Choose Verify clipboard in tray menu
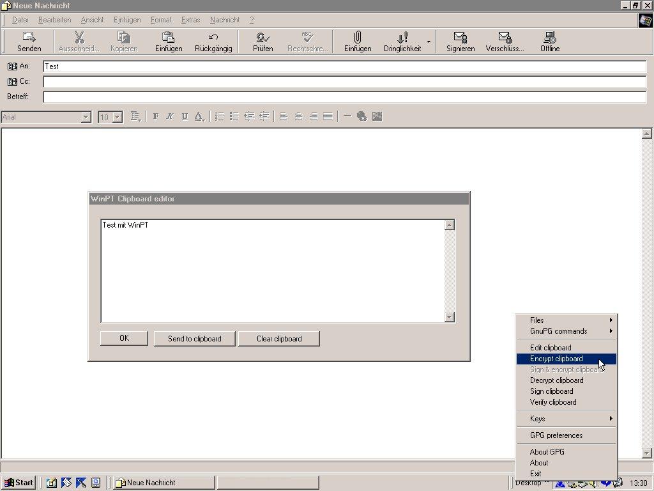The height and width of the screenshot is (491, 654). [567, 402]
